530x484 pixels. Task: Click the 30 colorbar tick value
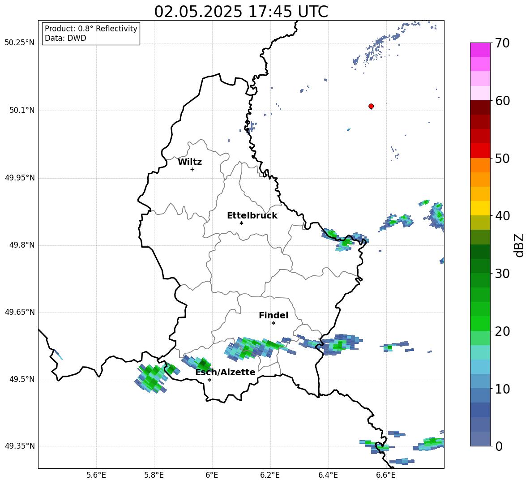point(502,274)
